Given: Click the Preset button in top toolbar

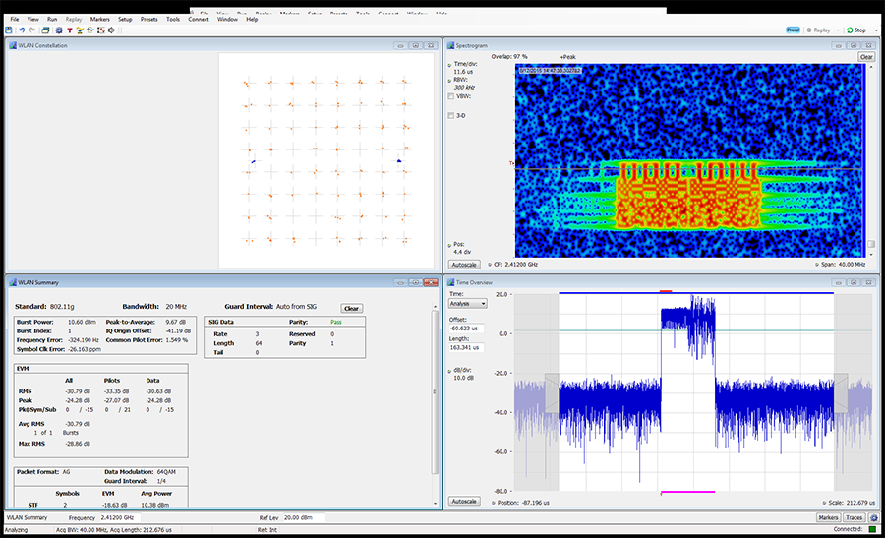Looking at the screenshot, I should (x=793, y=30).
